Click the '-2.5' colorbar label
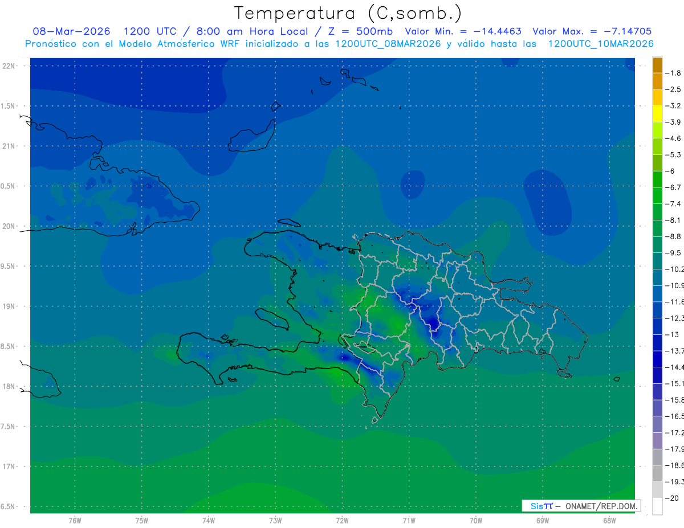 pos(674,89)
